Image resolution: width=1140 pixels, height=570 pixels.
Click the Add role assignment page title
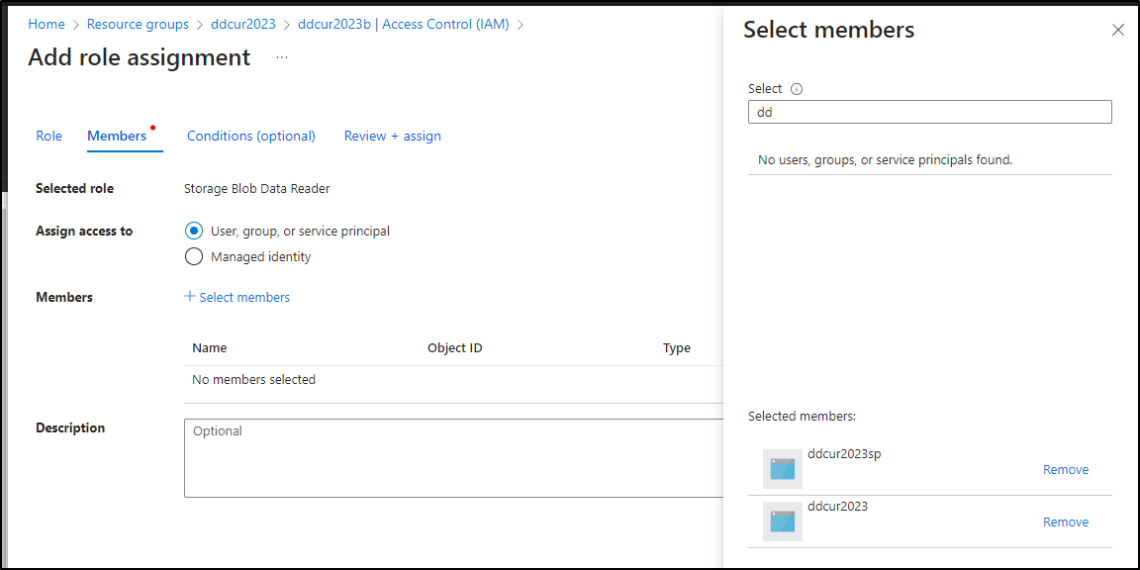(139, 56)
